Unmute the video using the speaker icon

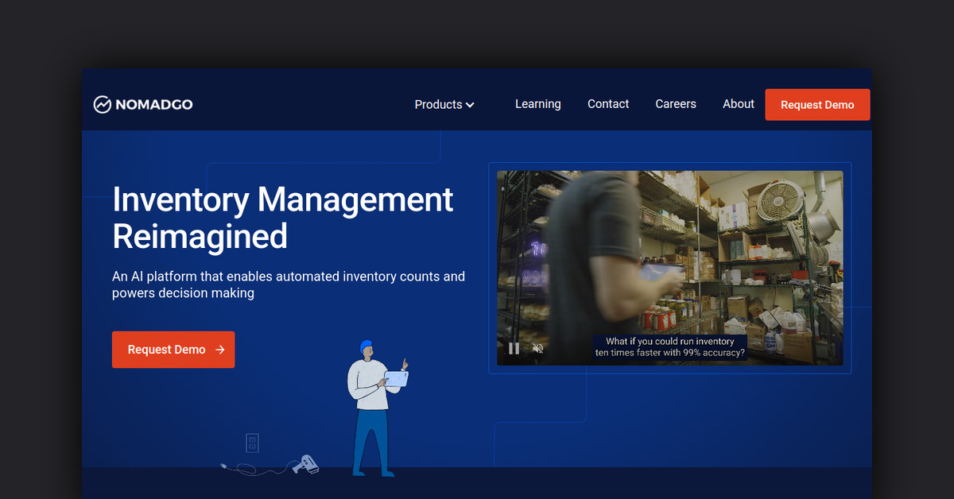pos(538,348)
